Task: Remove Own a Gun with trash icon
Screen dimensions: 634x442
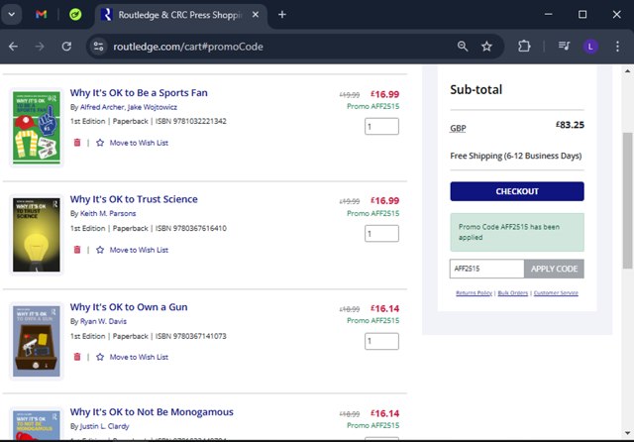Action: tap(77, 357)
